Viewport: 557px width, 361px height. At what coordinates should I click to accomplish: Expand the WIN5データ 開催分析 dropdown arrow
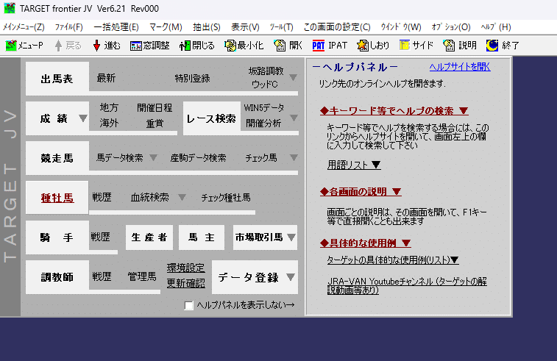pos(294,118)
